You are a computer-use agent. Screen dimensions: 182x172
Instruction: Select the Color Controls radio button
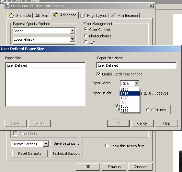pos(86,29)
